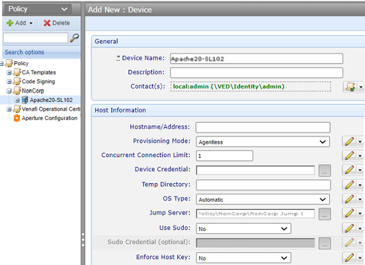Click the Hostname/Address field
The height and width of the screenshot is (265, 365).
pyautogui.click(x=263, y=127)
